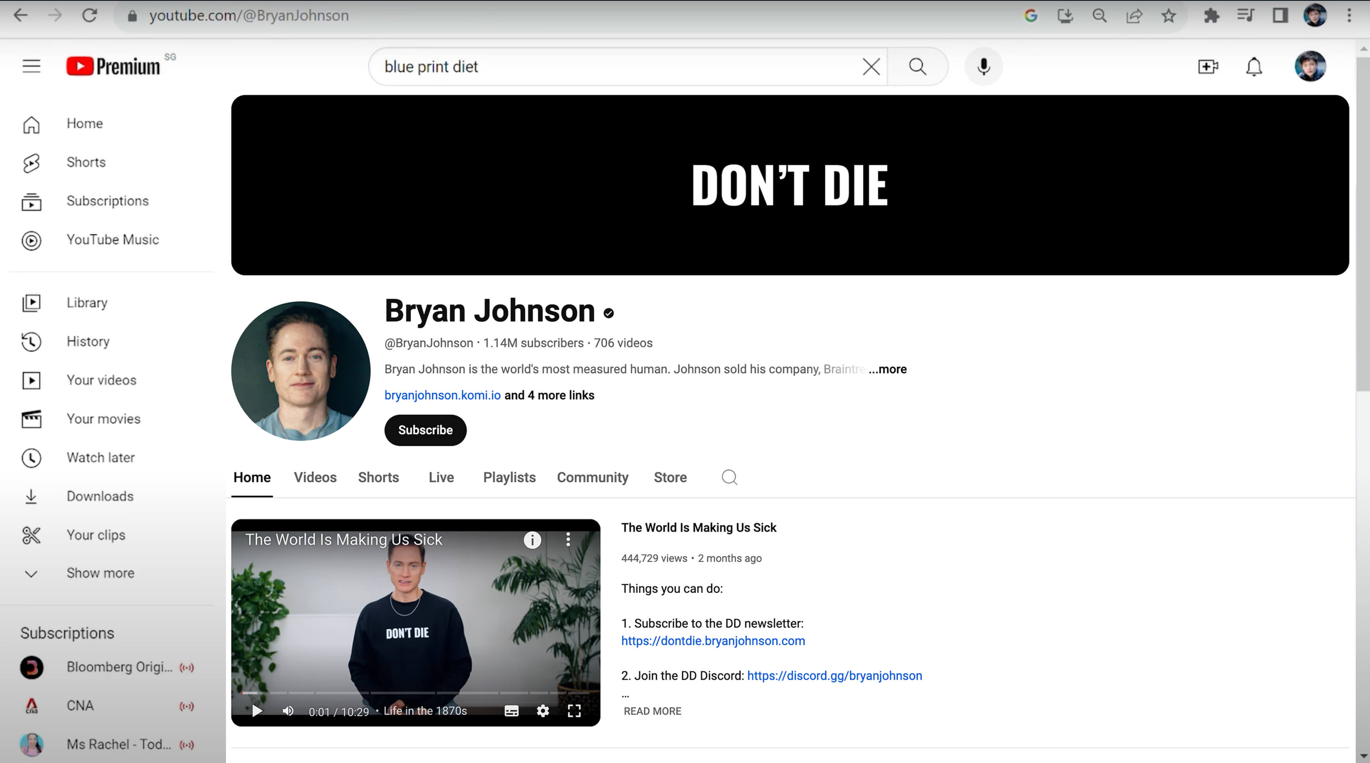Click the search magnifier button
The width and height of the screenshot is (1370, 763).
(x=917, y=67)
